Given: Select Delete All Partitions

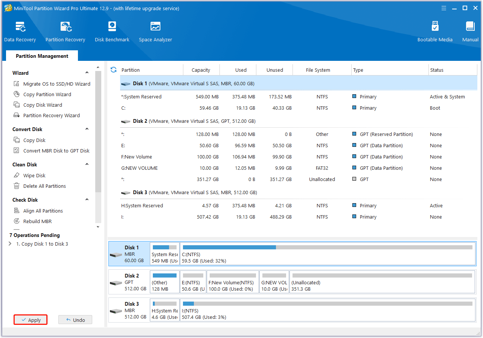Looking at the screenshot, I should [40, 186].
